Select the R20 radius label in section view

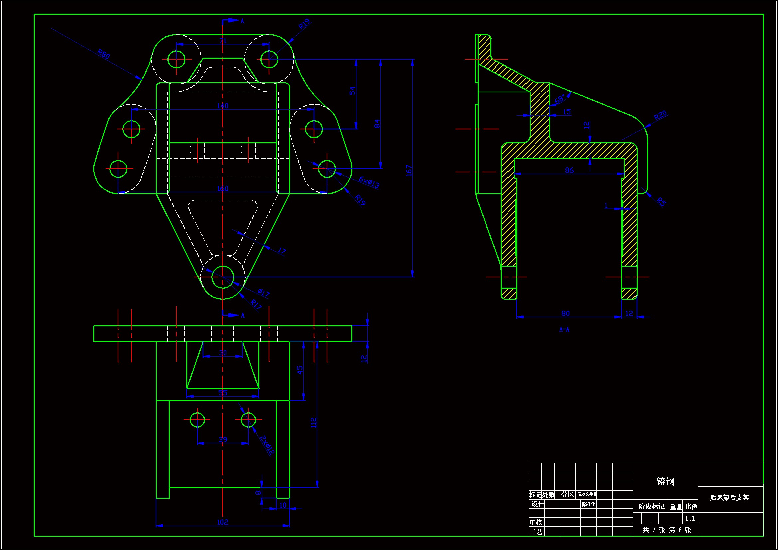pyautogui.click(x=660, y=115)
